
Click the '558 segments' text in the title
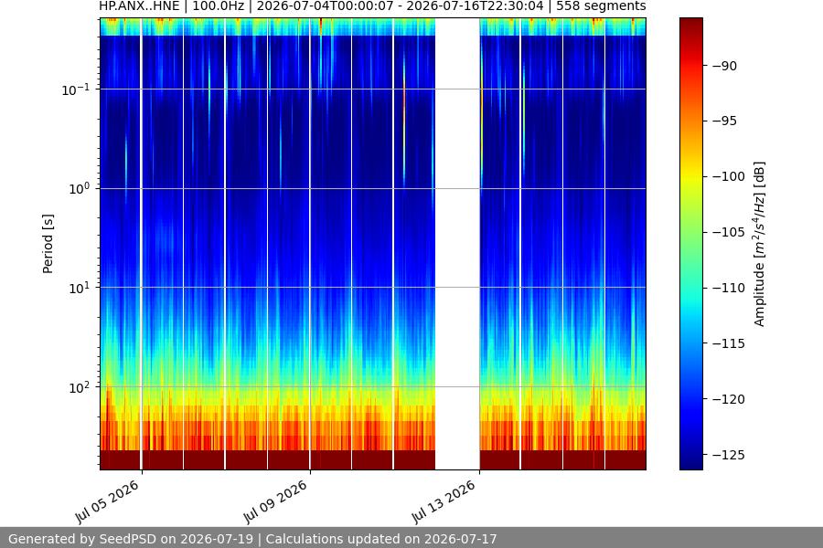click(x=601, y=6)
